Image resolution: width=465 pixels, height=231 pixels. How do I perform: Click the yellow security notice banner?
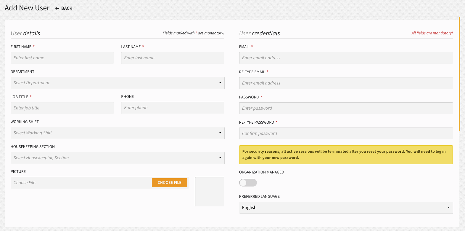346,155
